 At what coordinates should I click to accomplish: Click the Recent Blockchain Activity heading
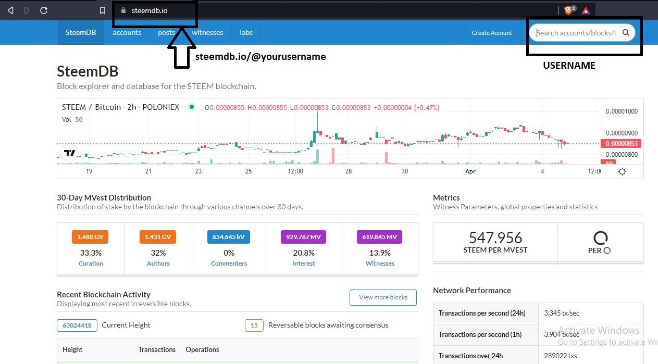click(104, 295)
